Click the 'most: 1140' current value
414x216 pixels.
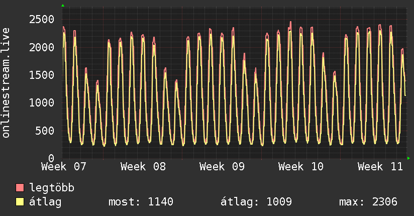coord(141,202)
